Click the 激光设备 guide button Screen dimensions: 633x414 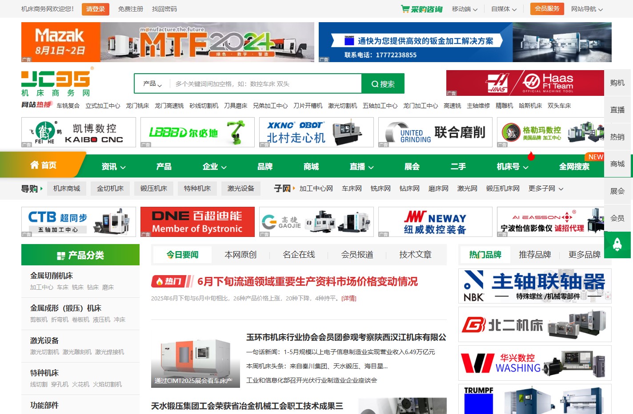[241, 189]
